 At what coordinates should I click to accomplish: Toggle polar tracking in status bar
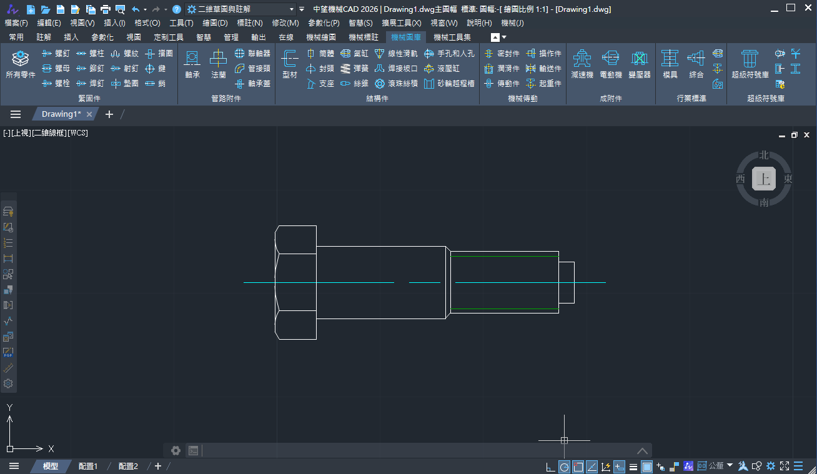[564, 467]
